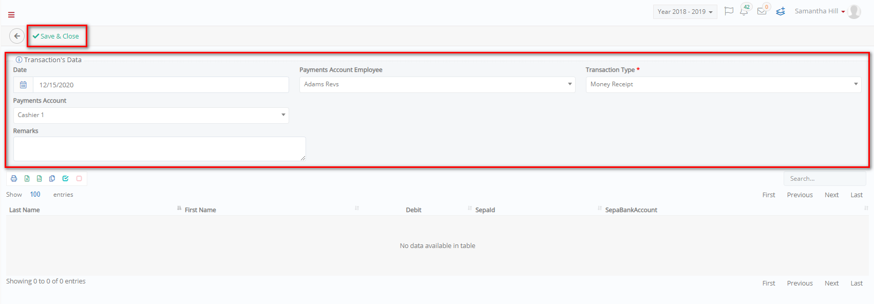Image resolution: width=874 pixels, height=304 pixels.
Task: Open the calendar date picker icon
Action: (23, 85)
